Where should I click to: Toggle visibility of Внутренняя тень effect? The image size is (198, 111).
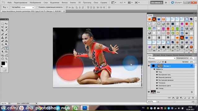tap(157, 75)
